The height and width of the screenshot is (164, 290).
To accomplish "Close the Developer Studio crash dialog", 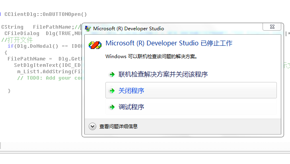I will 272,27.
